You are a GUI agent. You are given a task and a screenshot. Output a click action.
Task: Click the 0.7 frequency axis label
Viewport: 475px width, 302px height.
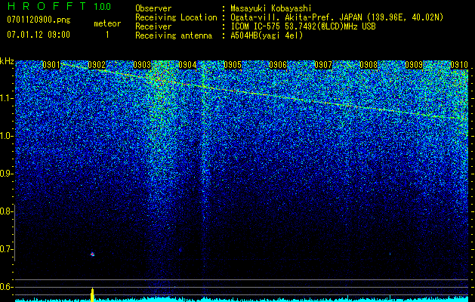(7, 249)
